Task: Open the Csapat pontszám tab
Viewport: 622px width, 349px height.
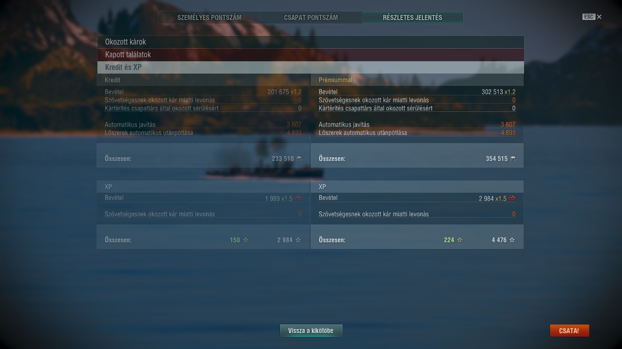Action: coord(311,18)
